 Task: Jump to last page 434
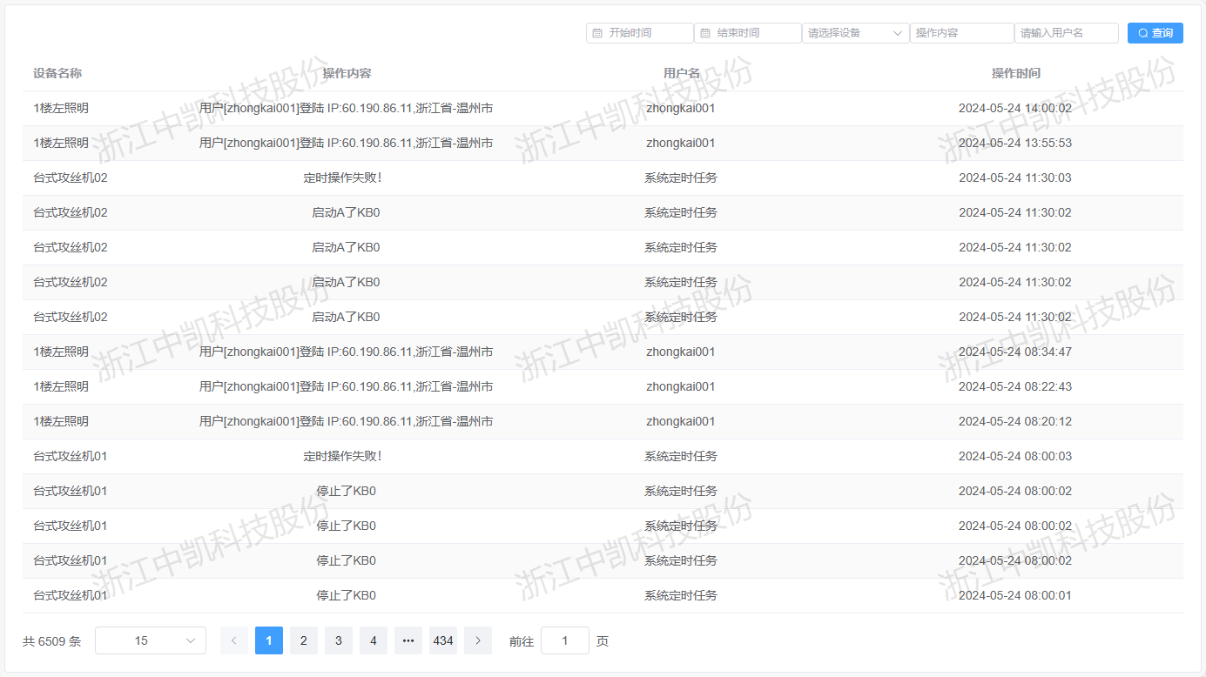pyautogui.click(x=442, y=640)
